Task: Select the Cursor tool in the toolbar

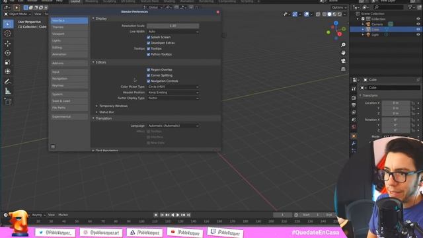Action: pyautogui.click(x=7, y=34)
